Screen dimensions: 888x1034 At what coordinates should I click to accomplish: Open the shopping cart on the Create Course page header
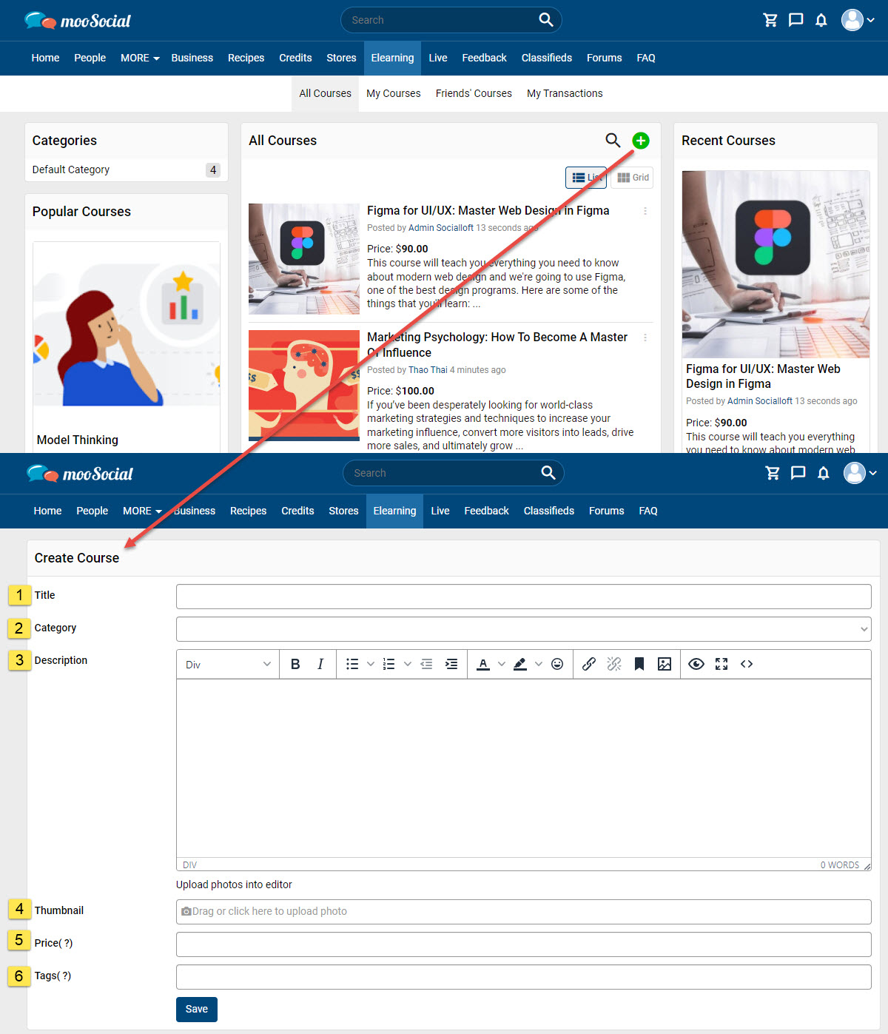coord(773,473)
